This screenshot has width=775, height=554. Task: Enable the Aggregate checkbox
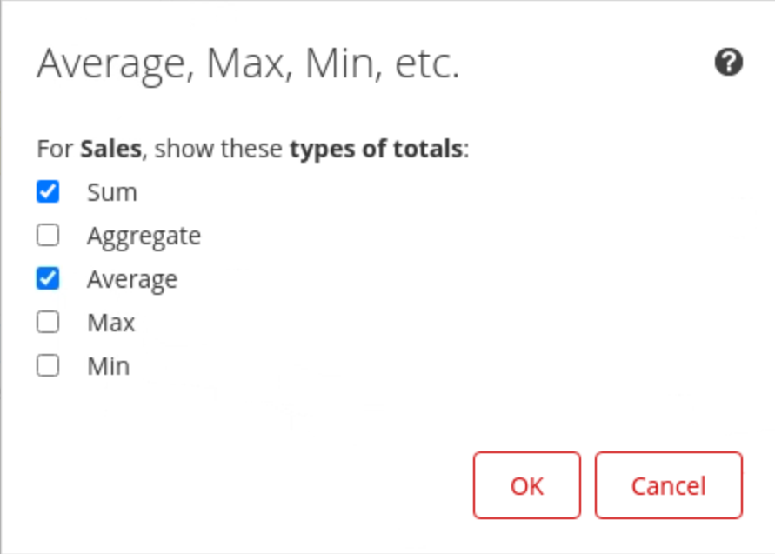pos(48,235)
